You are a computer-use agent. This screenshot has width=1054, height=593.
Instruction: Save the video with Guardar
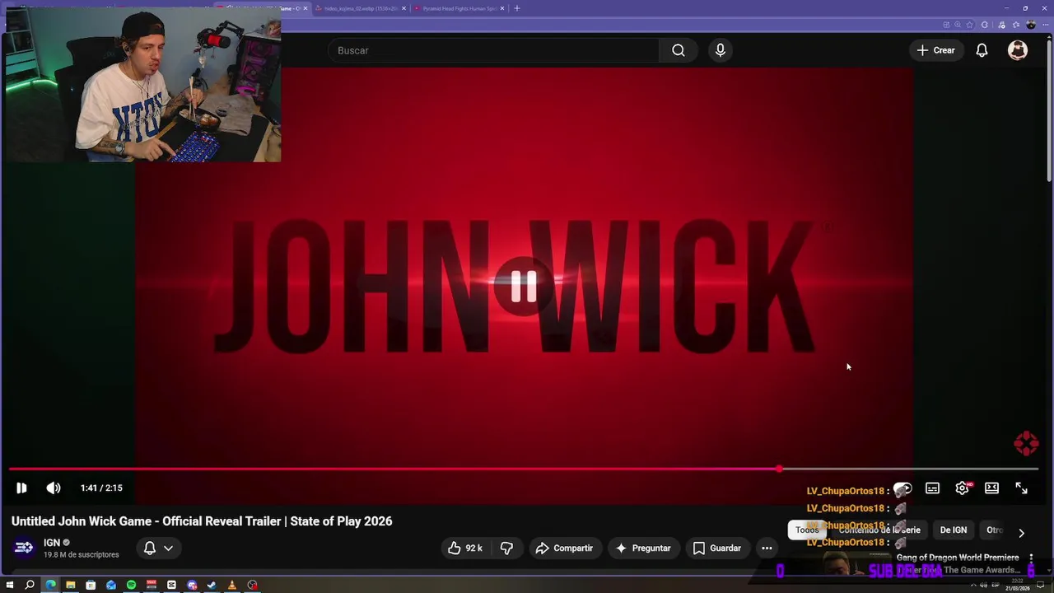[717, 548]
